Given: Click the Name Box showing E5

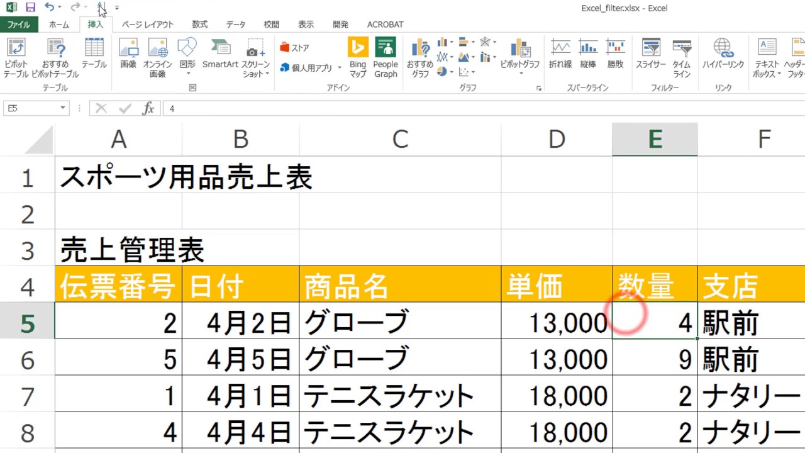Looking at the screenshot, I should (x=30, y=108).
